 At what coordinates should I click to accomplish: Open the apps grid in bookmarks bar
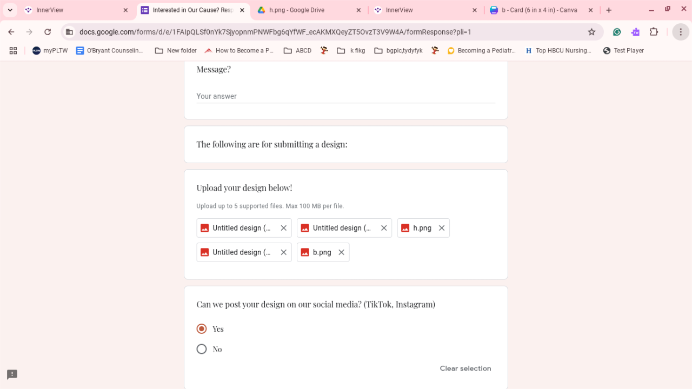click(13, 51)
